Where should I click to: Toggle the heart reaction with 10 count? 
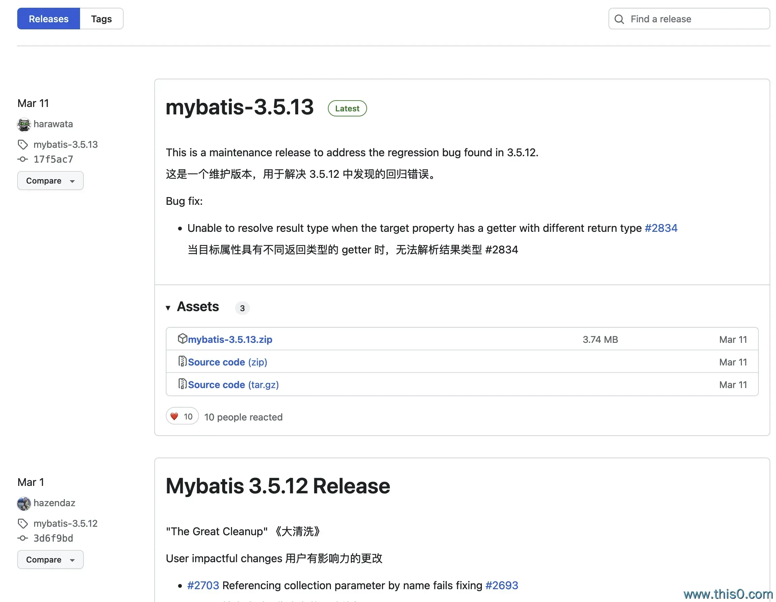(x=182, y=416)
